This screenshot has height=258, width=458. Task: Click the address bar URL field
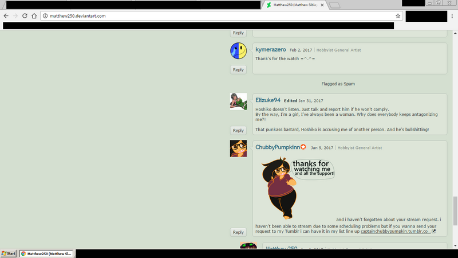pyautogui.click(x=218, y=16)
